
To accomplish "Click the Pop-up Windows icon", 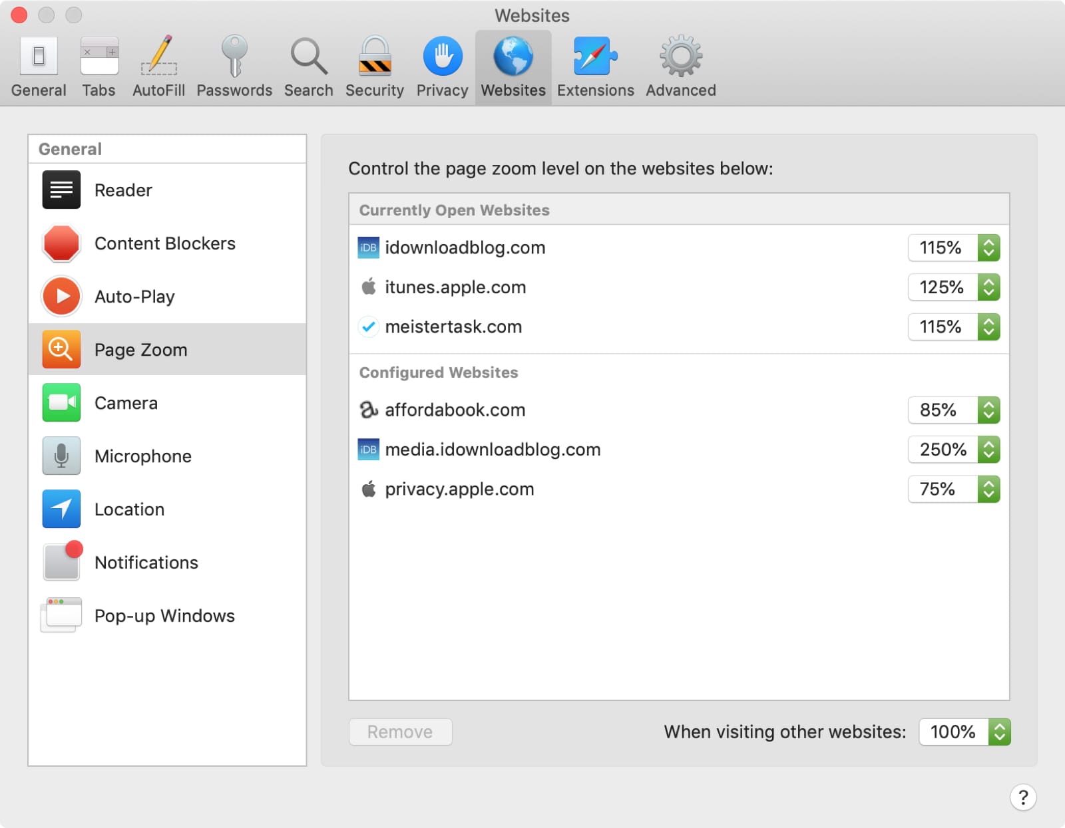I will click(61, 615).
